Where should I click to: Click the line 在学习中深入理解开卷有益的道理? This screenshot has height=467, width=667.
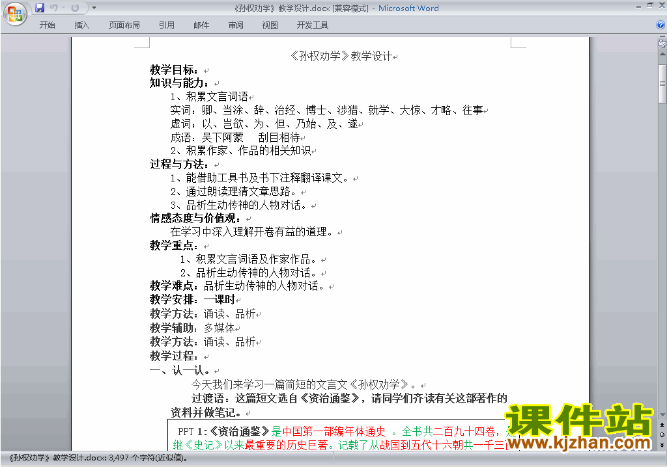tap(252, 232)
